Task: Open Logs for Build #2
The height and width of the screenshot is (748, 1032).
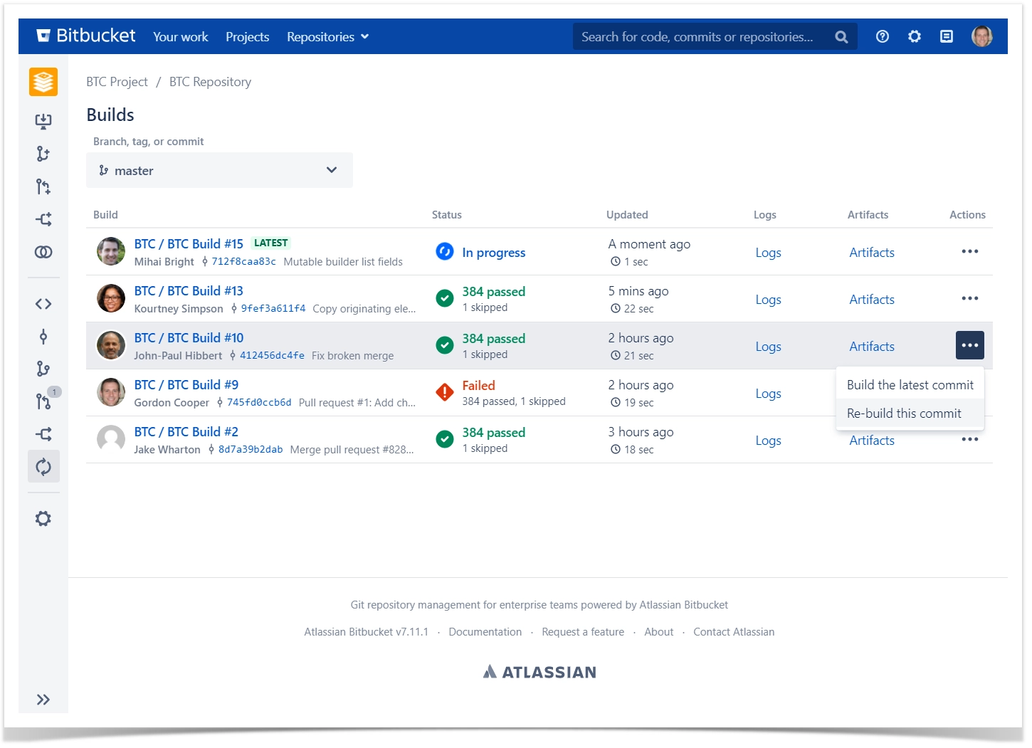Action: coord(768,441)
